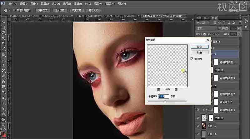Select the Crop tool
This screenshot has height=139, width=250.
pyautogui.click(x=3, y=44)
